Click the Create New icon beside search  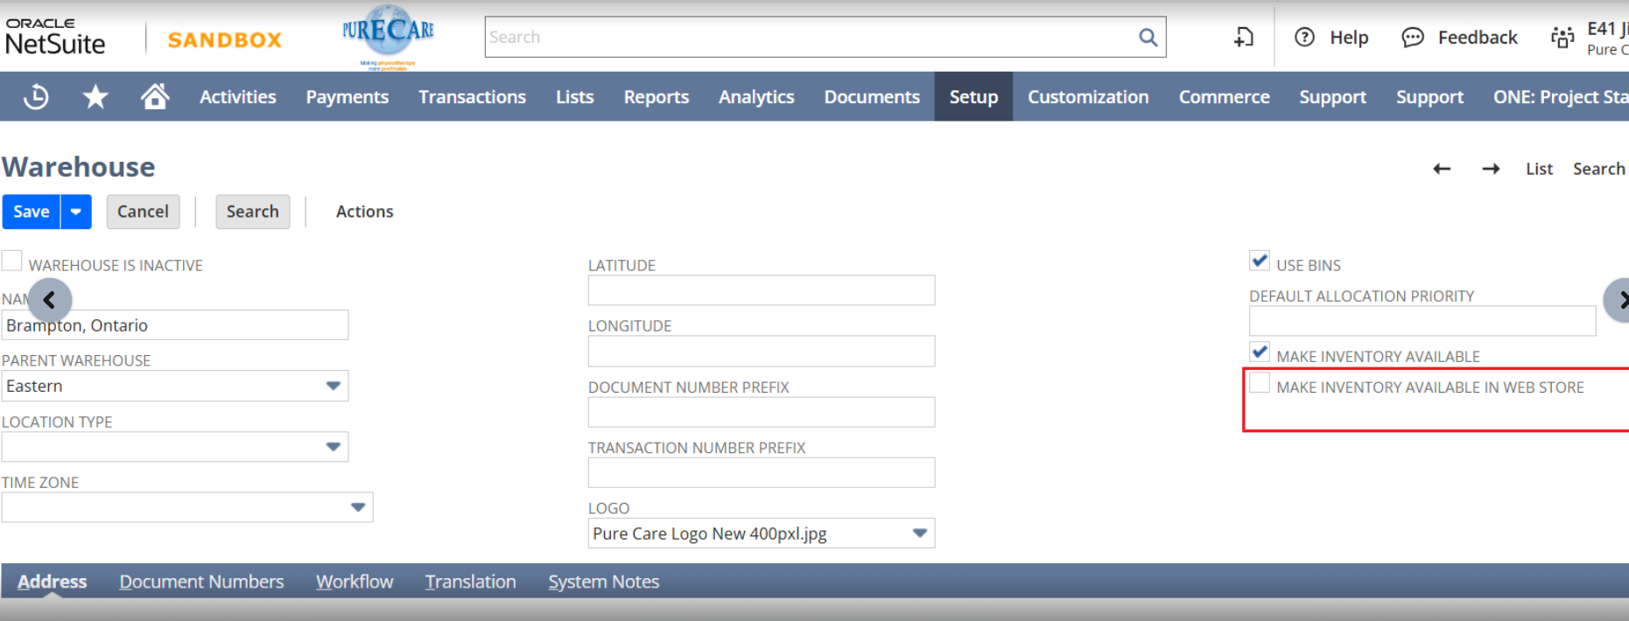click(x=1243, y=38)
